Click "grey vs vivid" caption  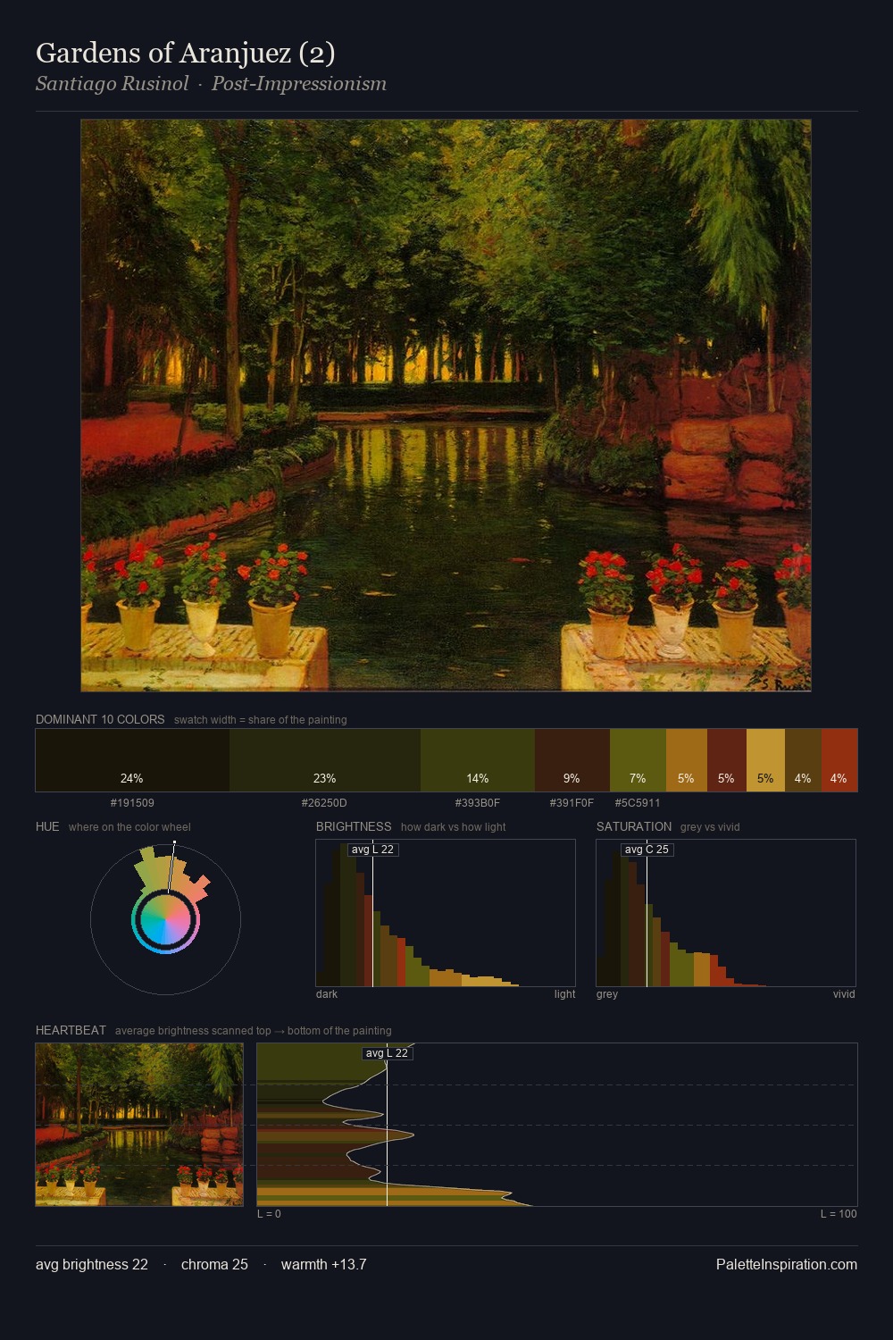click(710, 827)
